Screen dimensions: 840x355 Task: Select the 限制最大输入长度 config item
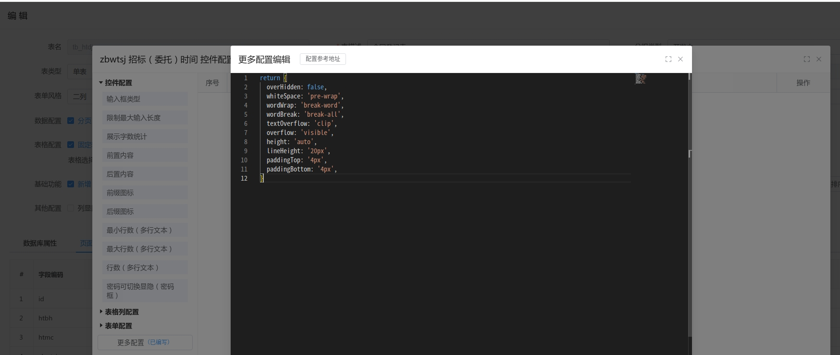click(x=145, y=118)
